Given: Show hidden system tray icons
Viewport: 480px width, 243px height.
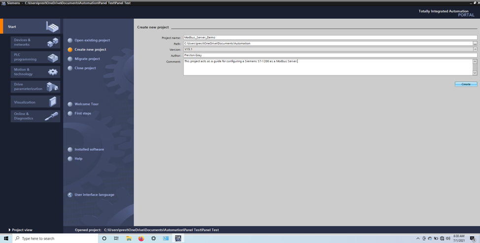Looking at the screenshot, I should tap(418, 239).
